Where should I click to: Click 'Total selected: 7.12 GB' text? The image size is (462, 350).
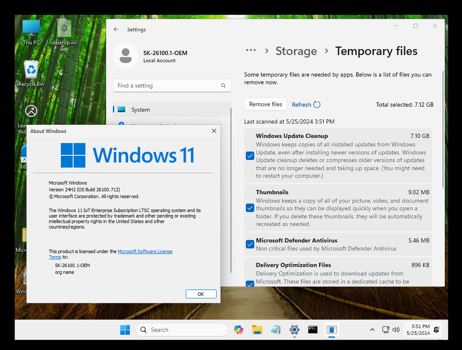pyautogui.click(x=405, y=105)
